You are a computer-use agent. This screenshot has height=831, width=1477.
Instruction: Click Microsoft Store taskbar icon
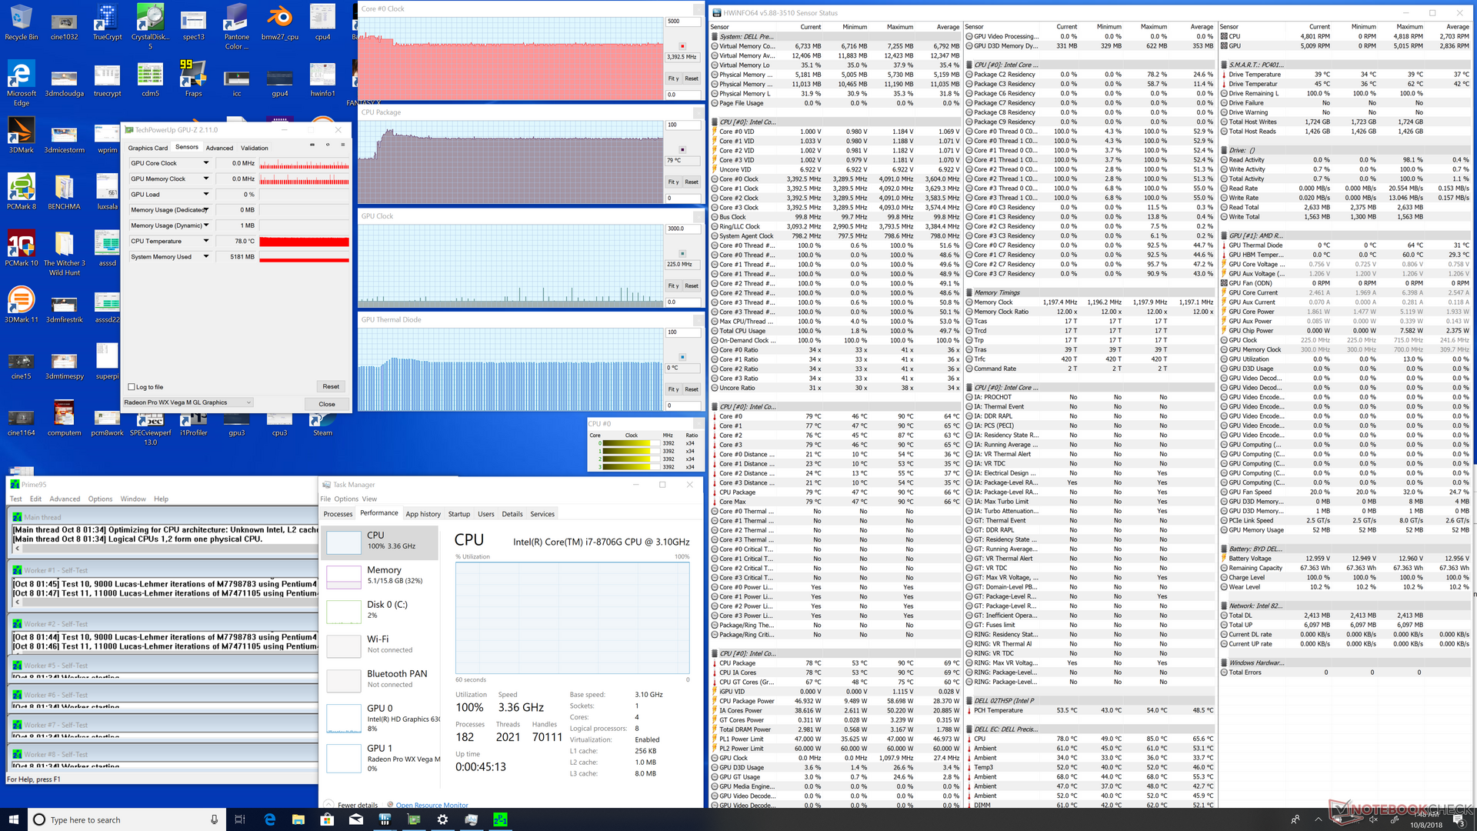tap(326, 819)
